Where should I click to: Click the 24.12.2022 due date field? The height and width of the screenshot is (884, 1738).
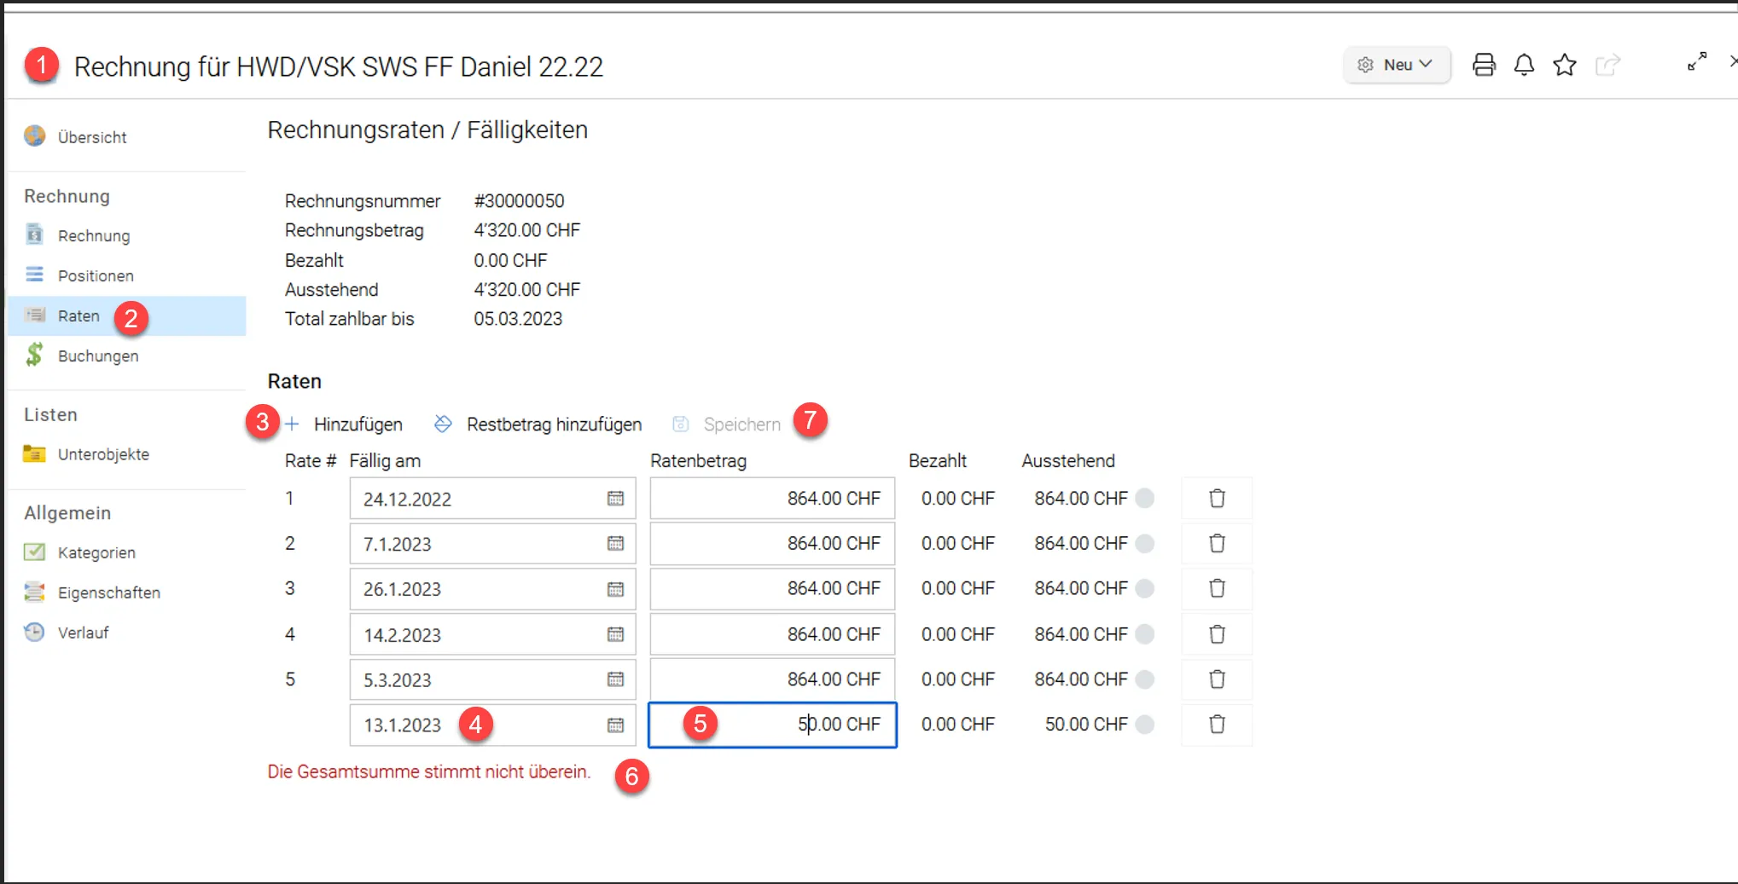[x=492, y=499]
